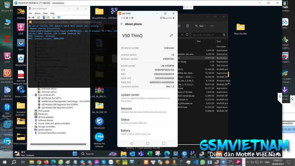Image resolution: width=295 pixels, height=166 pixels.
Task: Open address bar history chevron in Explorer
Action: coord(182,35)
